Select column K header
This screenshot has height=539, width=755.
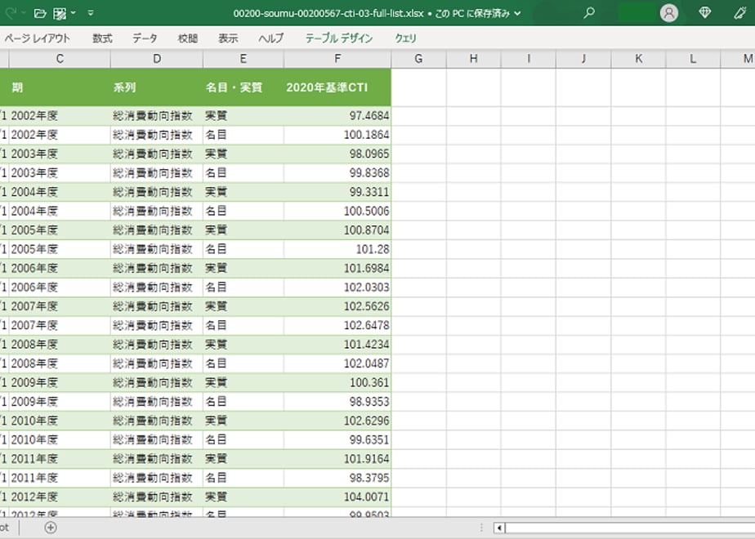pyautogui.click(x=638, y=59)
